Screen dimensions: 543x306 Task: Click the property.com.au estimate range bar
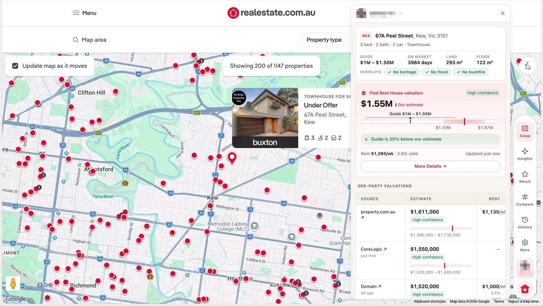tap(441, 228)
